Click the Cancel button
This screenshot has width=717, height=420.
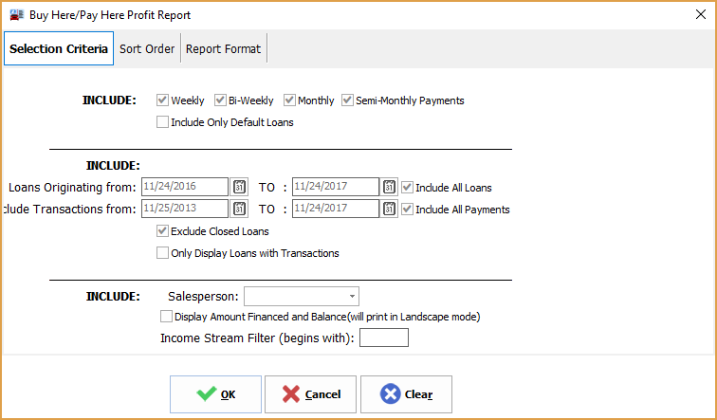pos(310,394)
